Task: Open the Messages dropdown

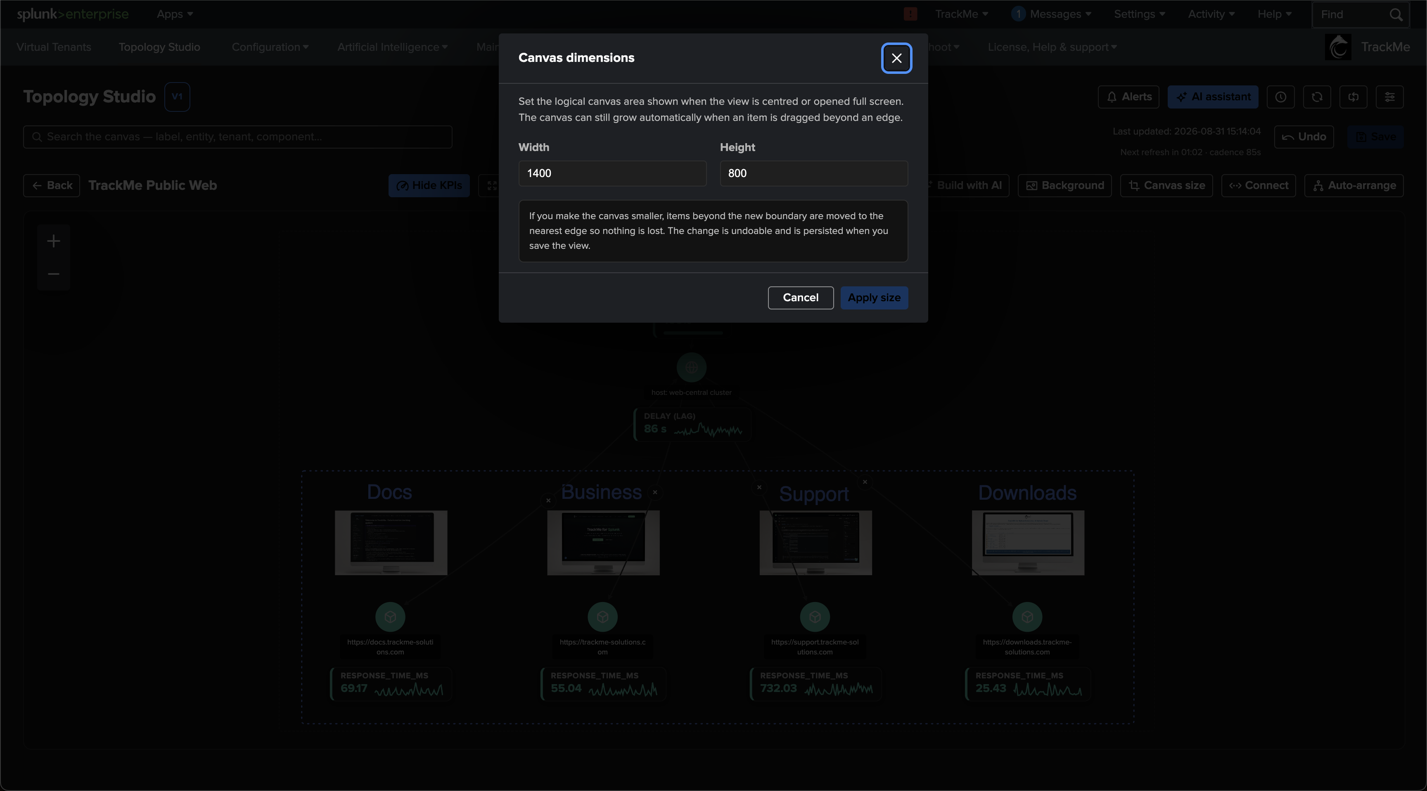Action: [1051, 14]
